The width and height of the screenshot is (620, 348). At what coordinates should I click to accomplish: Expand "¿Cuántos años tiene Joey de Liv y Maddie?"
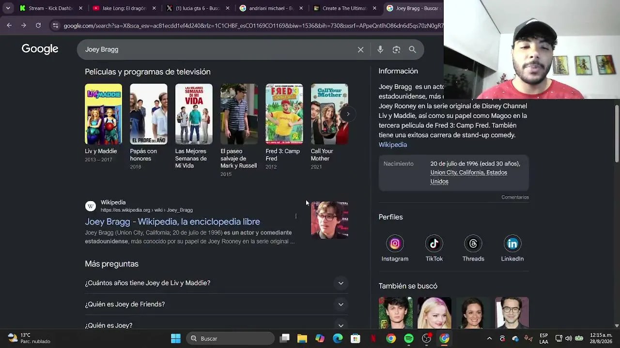pos(216,283)
